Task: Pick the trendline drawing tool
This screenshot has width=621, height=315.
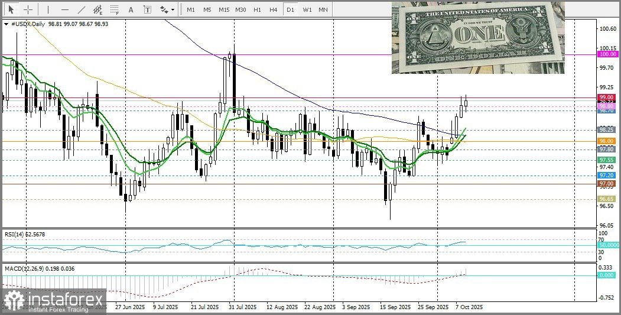Action: [x=81, y=10]
